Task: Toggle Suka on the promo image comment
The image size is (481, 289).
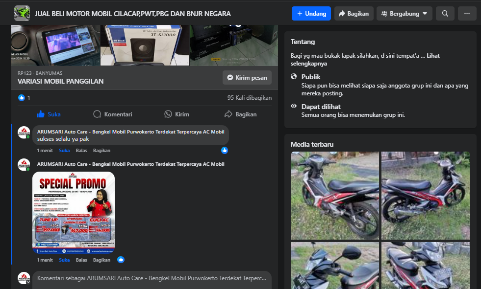Action: pyautogui.click(x=64, y=260)
